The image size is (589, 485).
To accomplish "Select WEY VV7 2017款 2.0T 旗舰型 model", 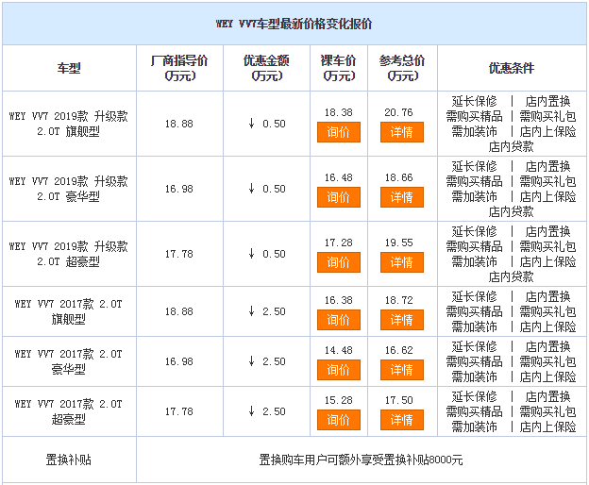I will click(68, 311).
